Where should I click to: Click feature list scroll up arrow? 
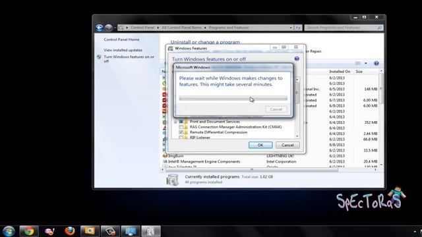pyautogui.click(x=297, y=80)
